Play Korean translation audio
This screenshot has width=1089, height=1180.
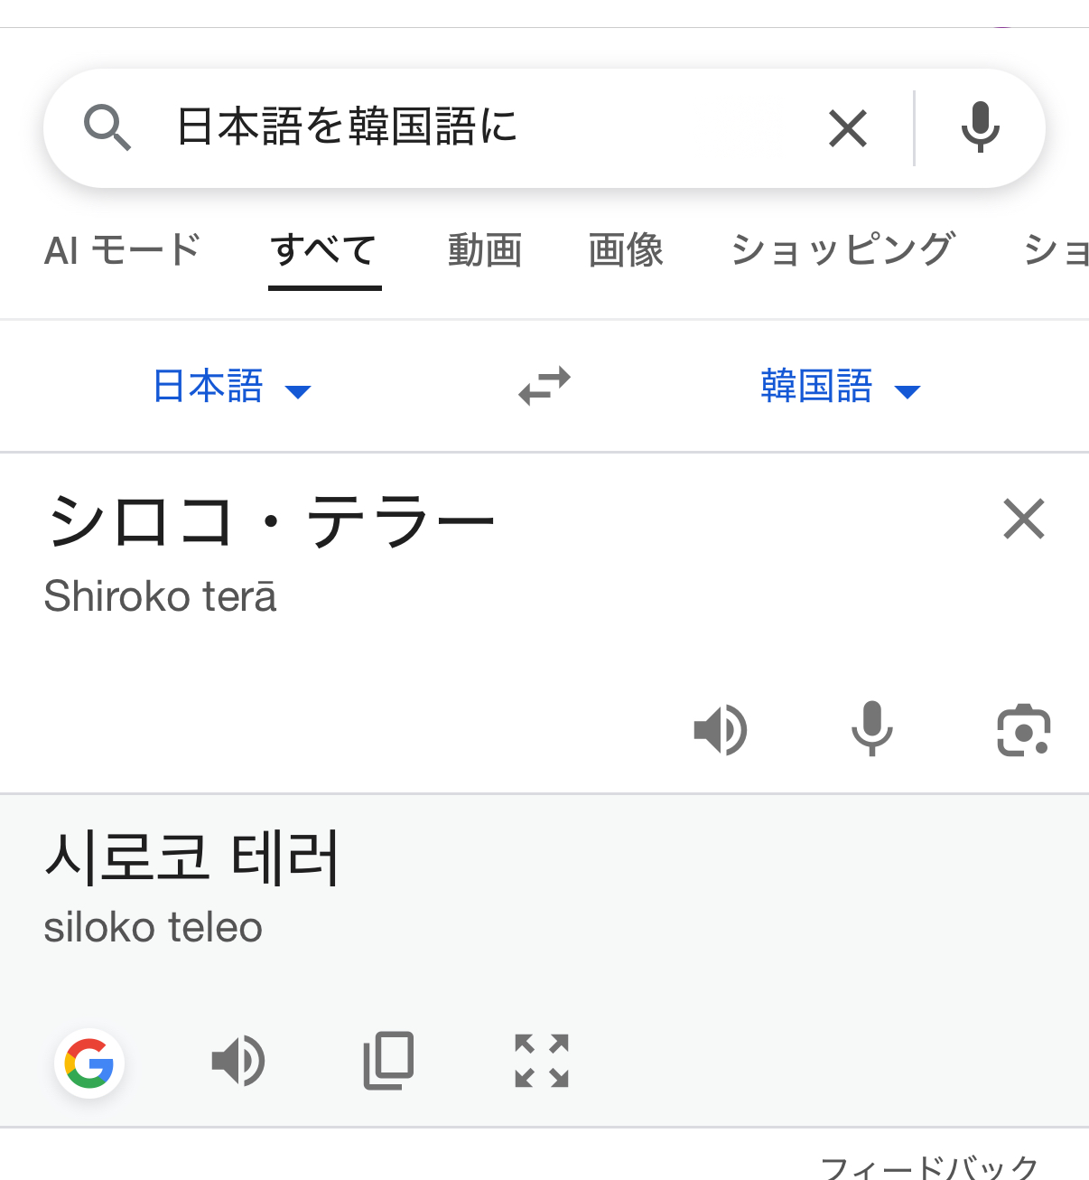(238, 1061)
